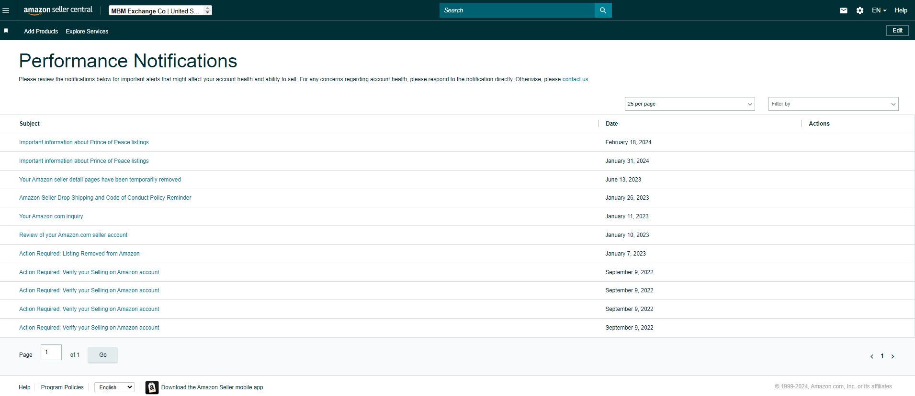Click the Amazon Seller Central logo
This screenshot has height=396, width=915.
(58, 10)
